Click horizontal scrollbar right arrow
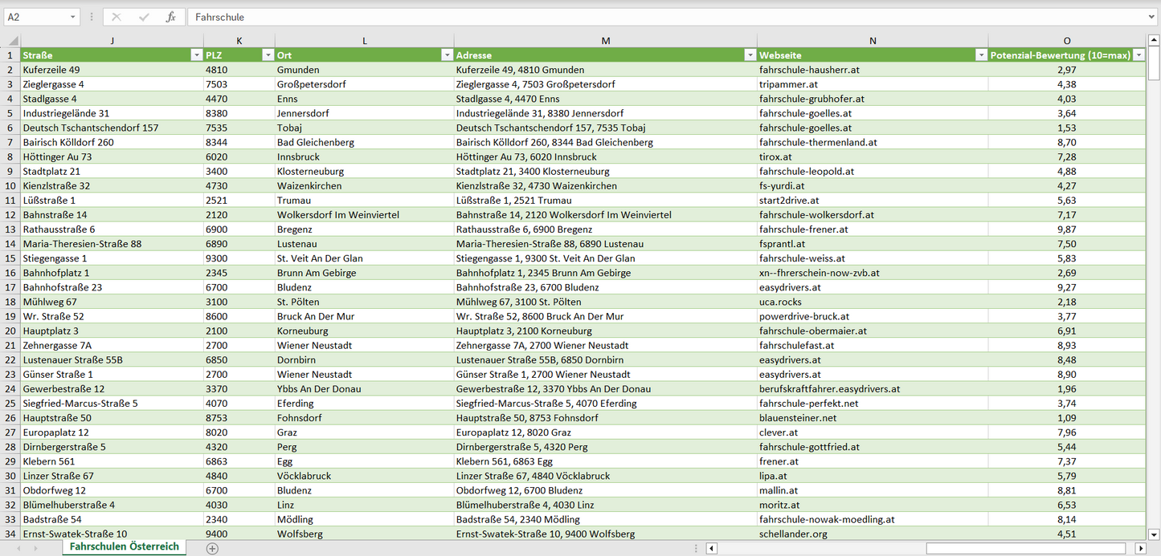Screen dimensions: 1161x556 point(1140,549)
